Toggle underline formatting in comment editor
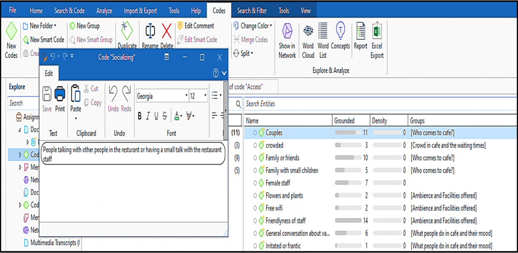This screenshot has width=518, height=253. 156,116
